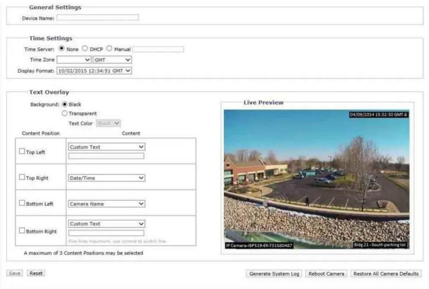Open the empty Time Zone dropdown
Screen dimensions: 429x289
point(74,60)
